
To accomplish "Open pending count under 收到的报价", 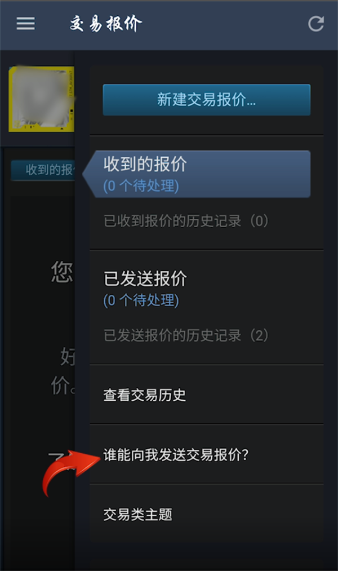I will click(x=141, y=186).
